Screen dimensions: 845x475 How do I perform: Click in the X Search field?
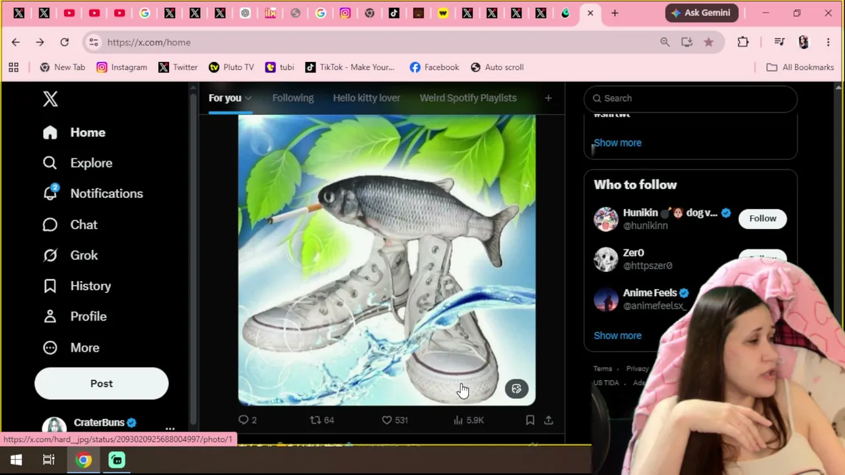[x=691, y=98]
